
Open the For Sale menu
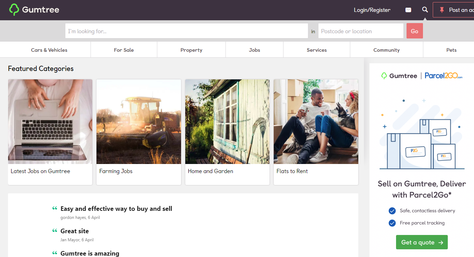(124, 50)
